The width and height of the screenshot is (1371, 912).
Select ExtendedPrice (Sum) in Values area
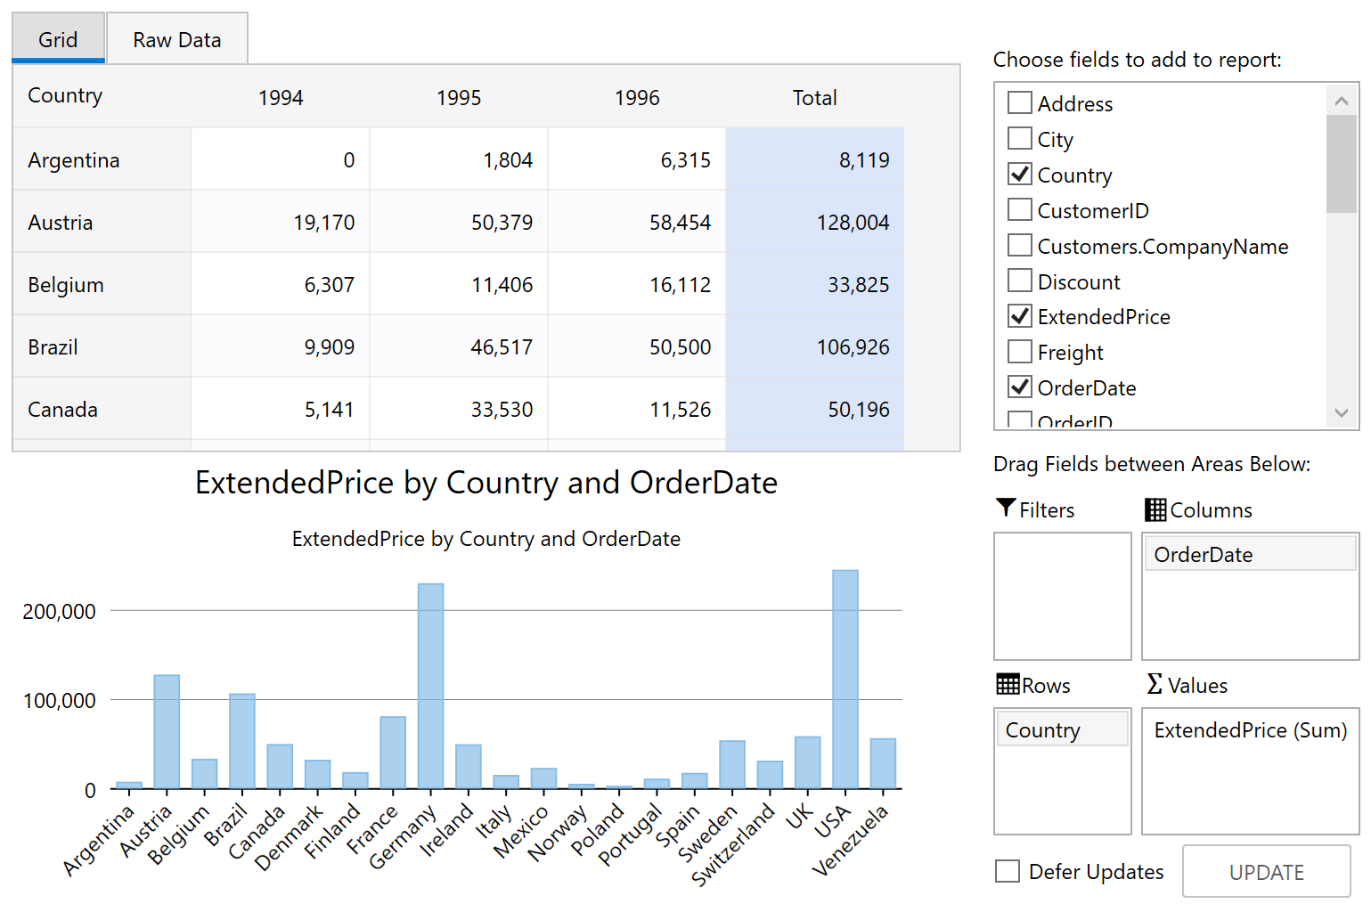point(1249,729)
